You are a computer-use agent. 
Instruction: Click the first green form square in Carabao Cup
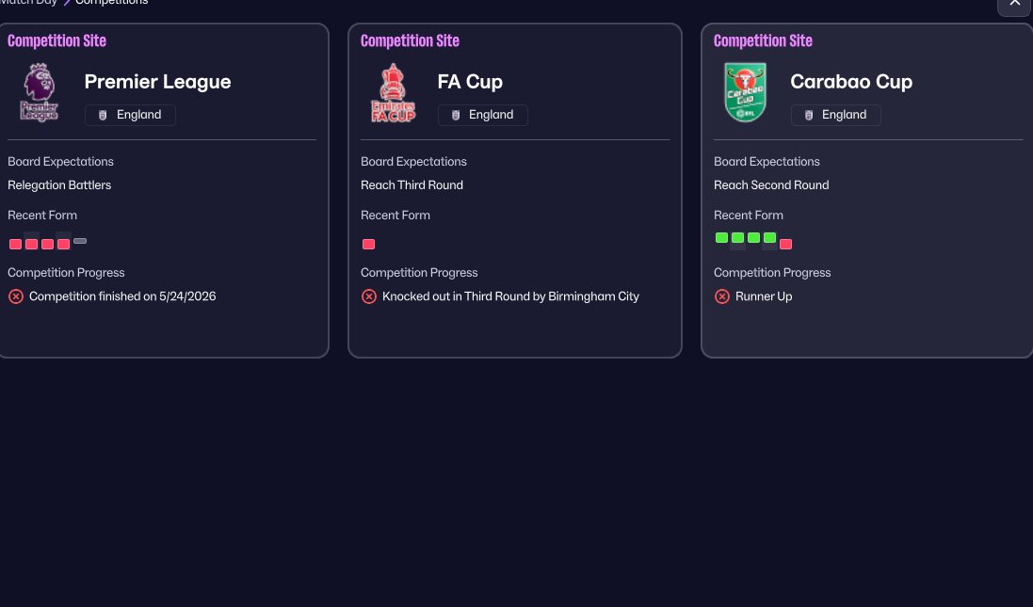coord(721,238)
